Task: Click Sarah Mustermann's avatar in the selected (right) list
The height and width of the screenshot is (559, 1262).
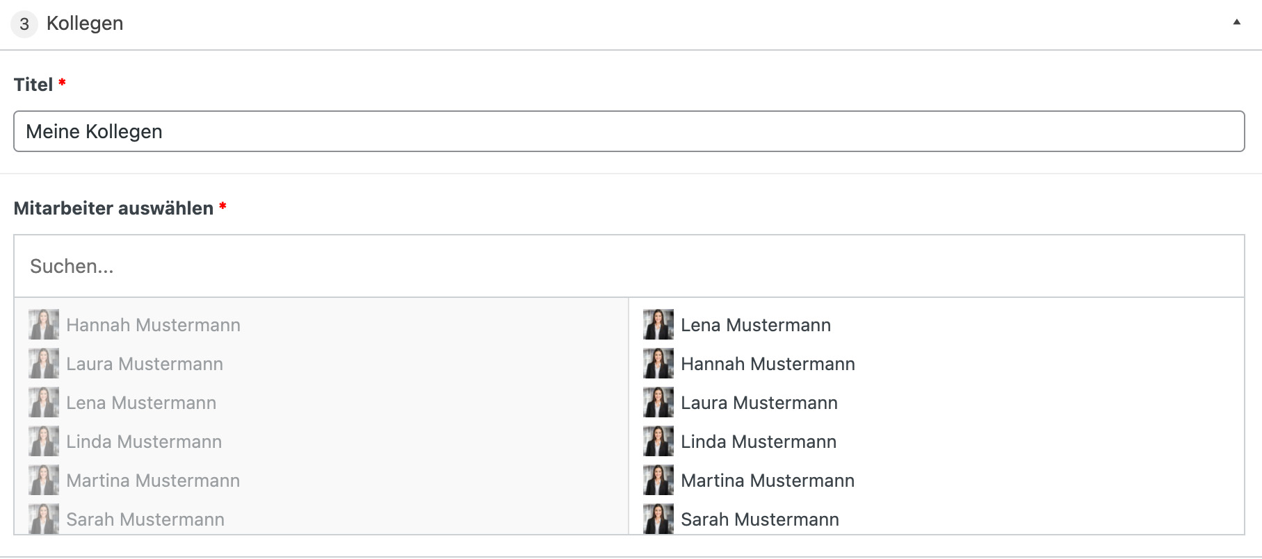Action: [x=658, y=519]
